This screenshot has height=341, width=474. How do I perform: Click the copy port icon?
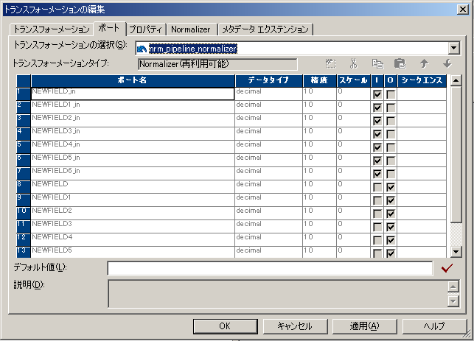(x=377, y=64)
